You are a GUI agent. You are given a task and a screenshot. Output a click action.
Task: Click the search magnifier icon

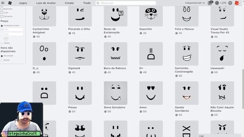tap(98, 3)
